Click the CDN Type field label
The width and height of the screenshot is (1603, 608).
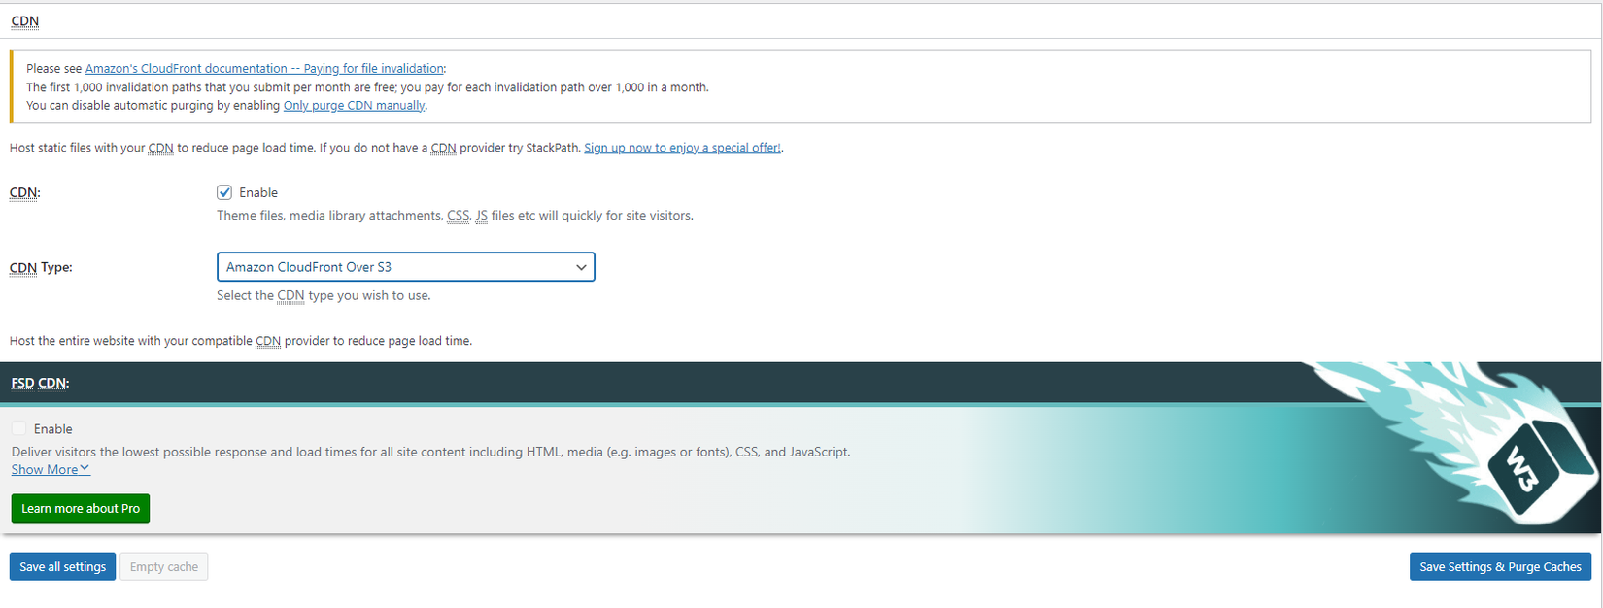coord(41,267)
